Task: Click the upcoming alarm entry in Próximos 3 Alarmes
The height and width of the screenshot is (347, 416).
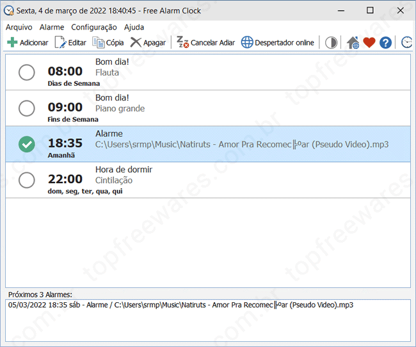Action: click(x=180, y=305)
